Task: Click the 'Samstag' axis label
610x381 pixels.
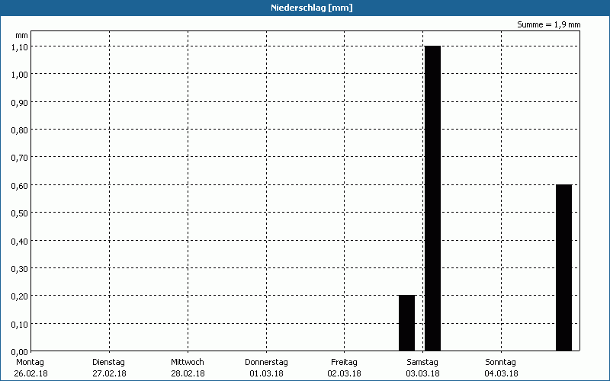Action: click(x=422, y=363)
